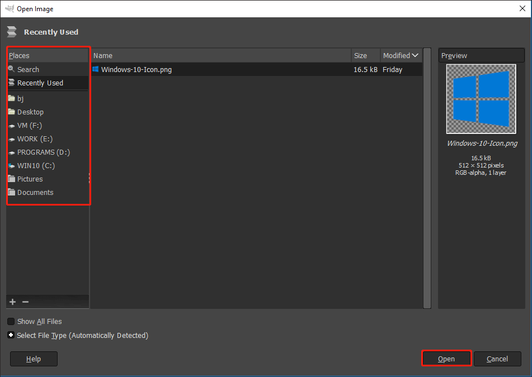Click the Friday modified cell

point(393,69)
